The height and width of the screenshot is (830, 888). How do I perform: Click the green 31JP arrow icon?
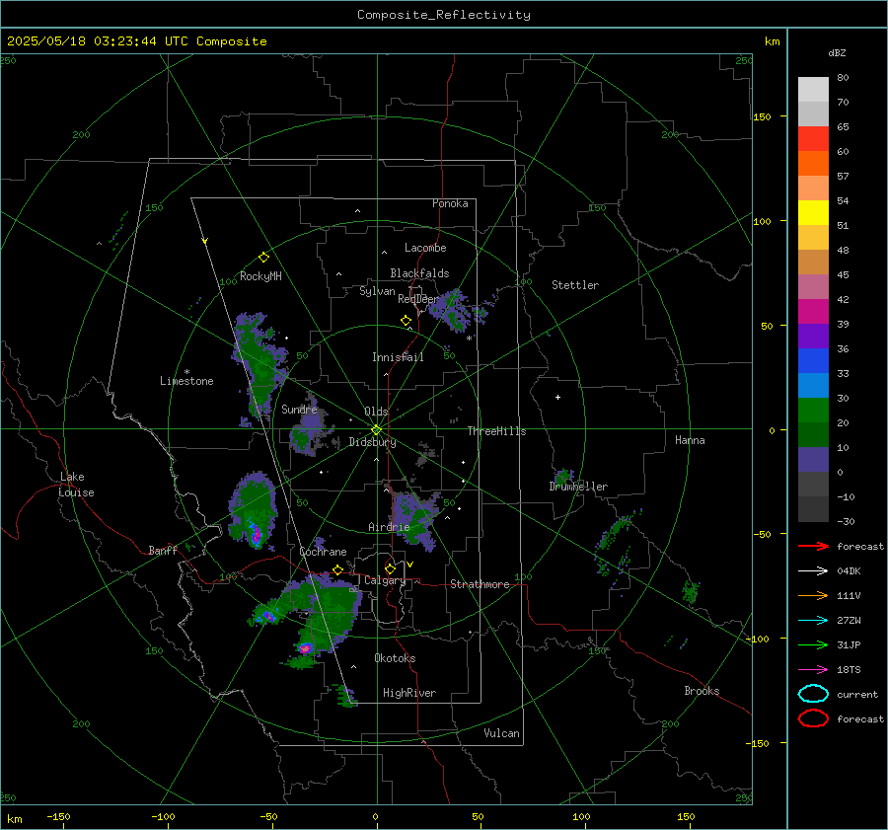(x=813, y=644)
